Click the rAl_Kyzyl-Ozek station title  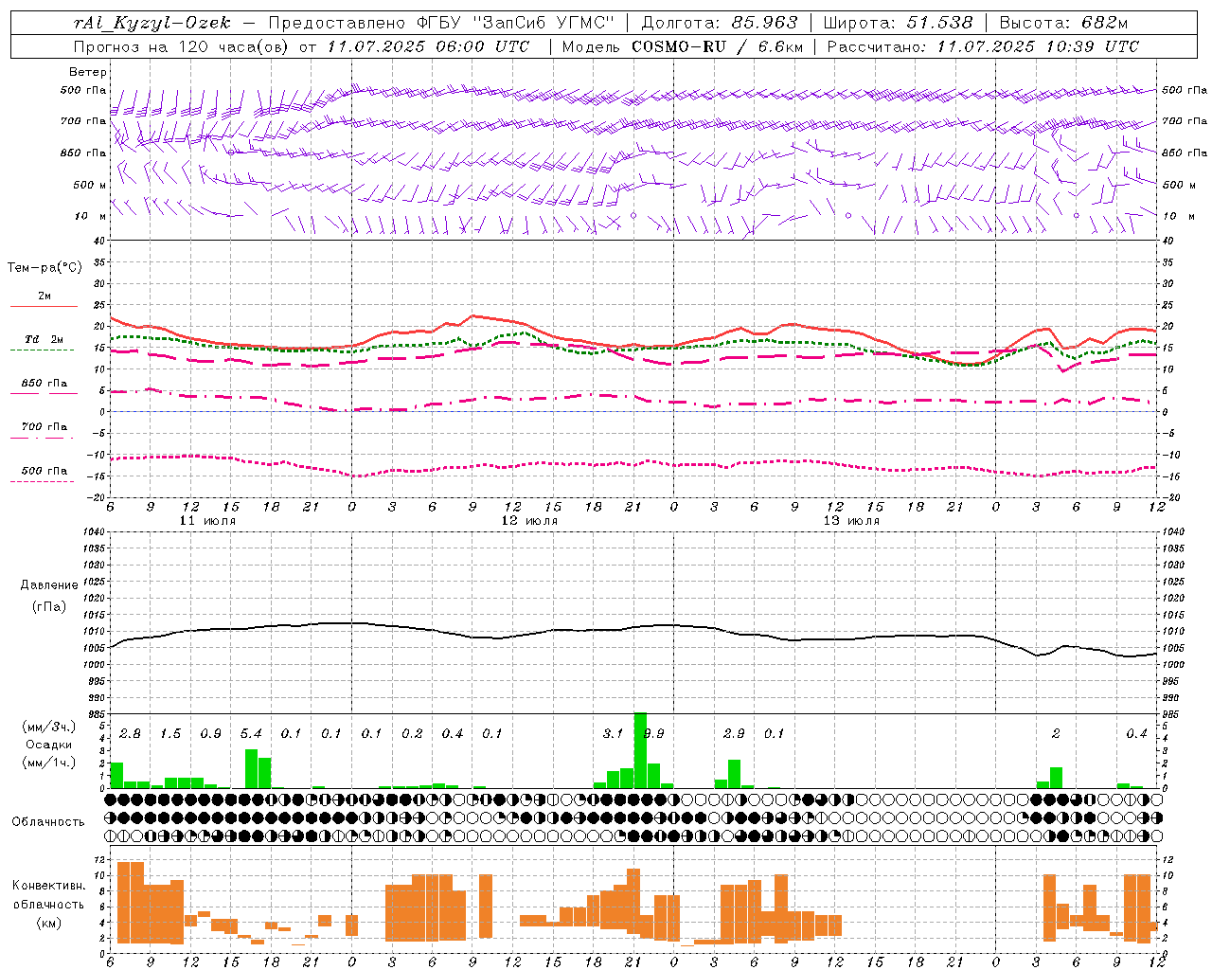coord(151,23)
